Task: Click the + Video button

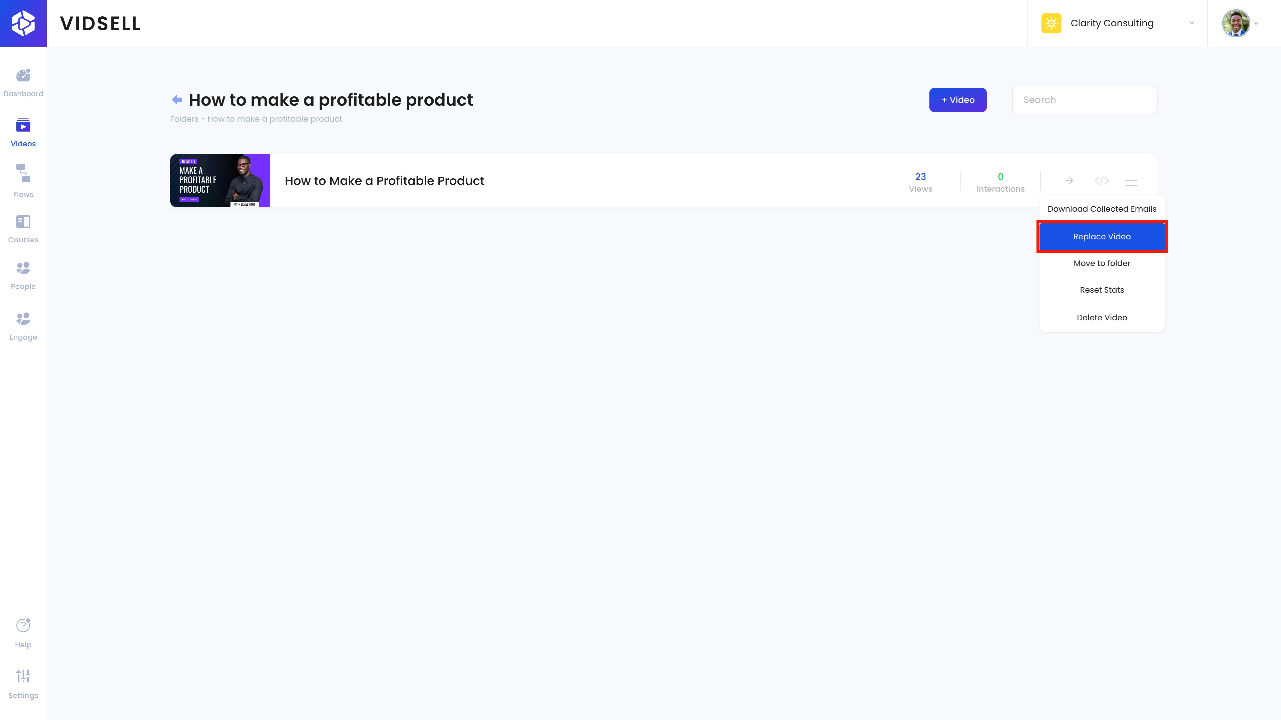Action: click(957, 100)
